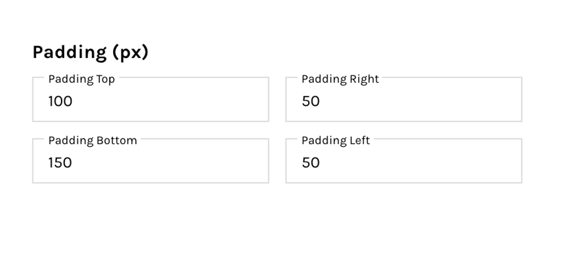Click the "Padding Right" floating label
The image size is (568, 265).
tap(340, 79)
